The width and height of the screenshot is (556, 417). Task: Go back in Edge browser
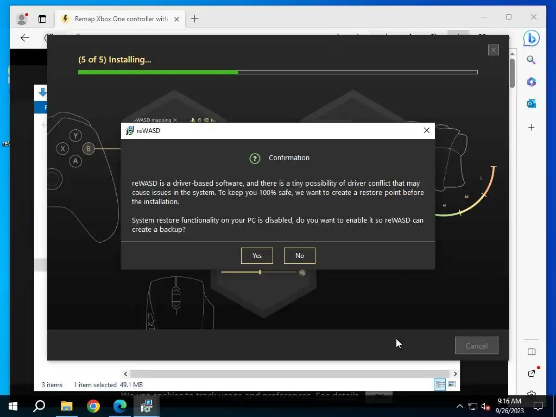[25, 38]
